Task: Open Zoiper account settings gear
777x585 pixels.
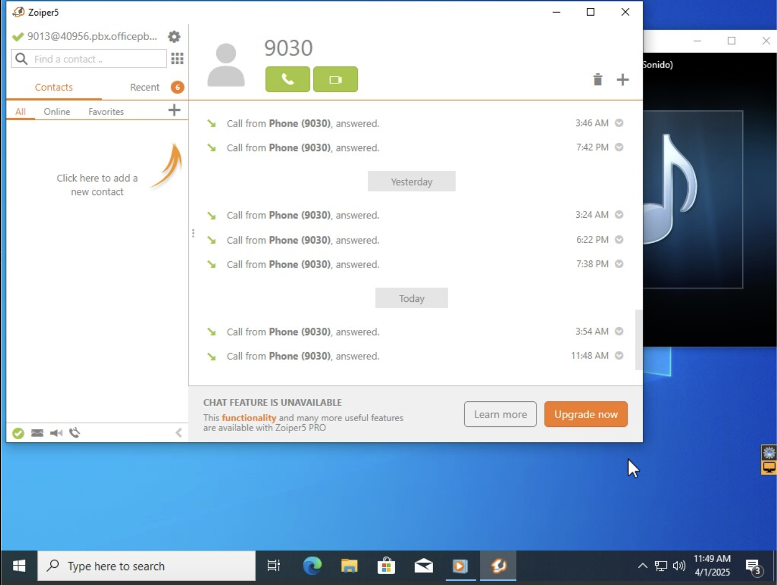Action: tap(174, 37)
